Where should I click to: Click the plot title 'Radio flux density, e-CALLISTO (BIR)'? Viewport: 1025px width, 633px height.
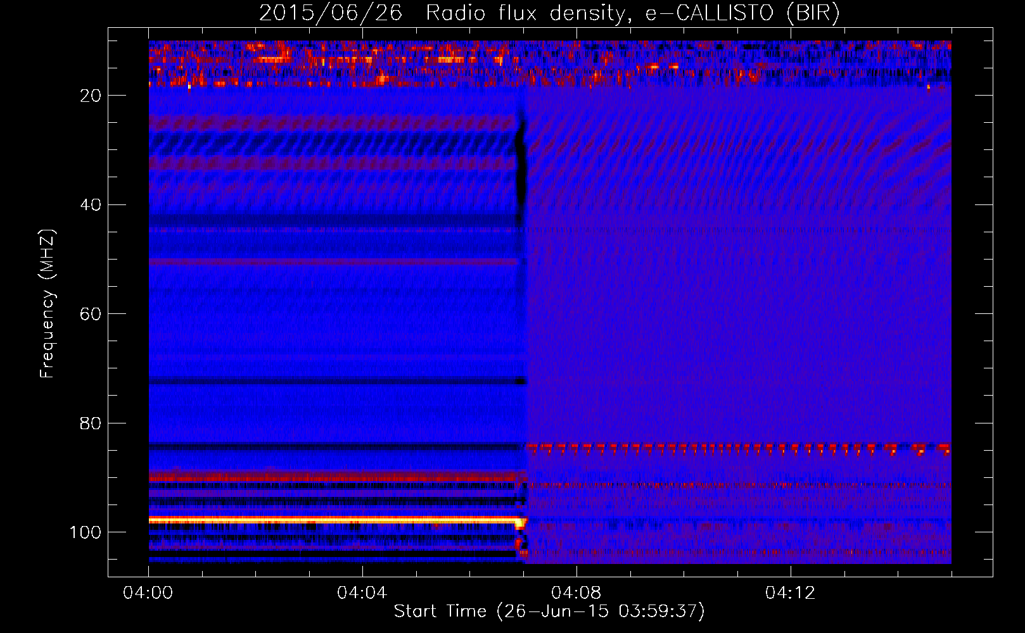tap(632, 13)
